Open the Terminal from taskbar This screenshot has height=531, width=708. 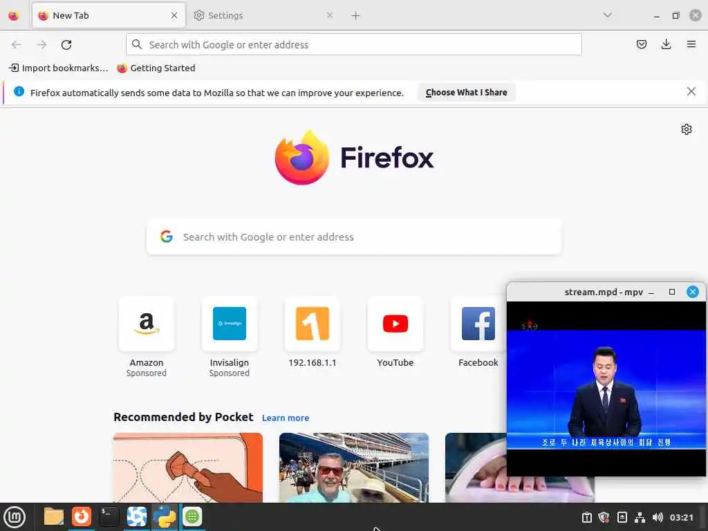point(109,516)
